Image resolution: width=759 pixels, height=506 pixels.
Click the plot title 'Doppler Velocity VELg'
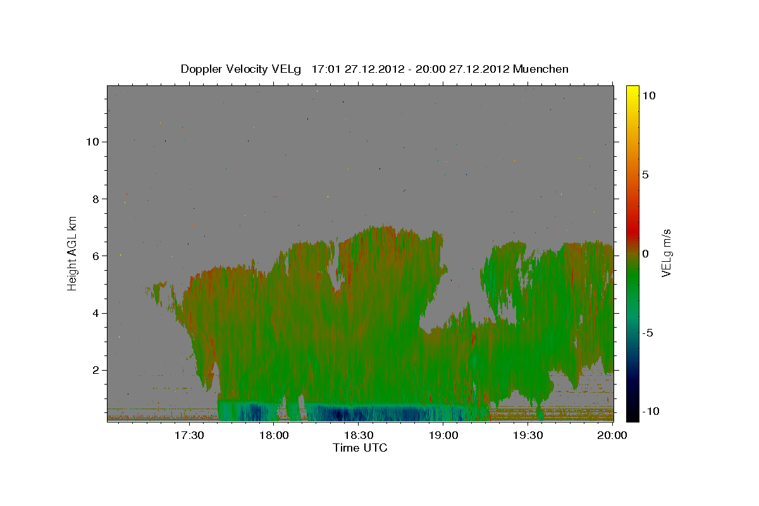point(242,69)
